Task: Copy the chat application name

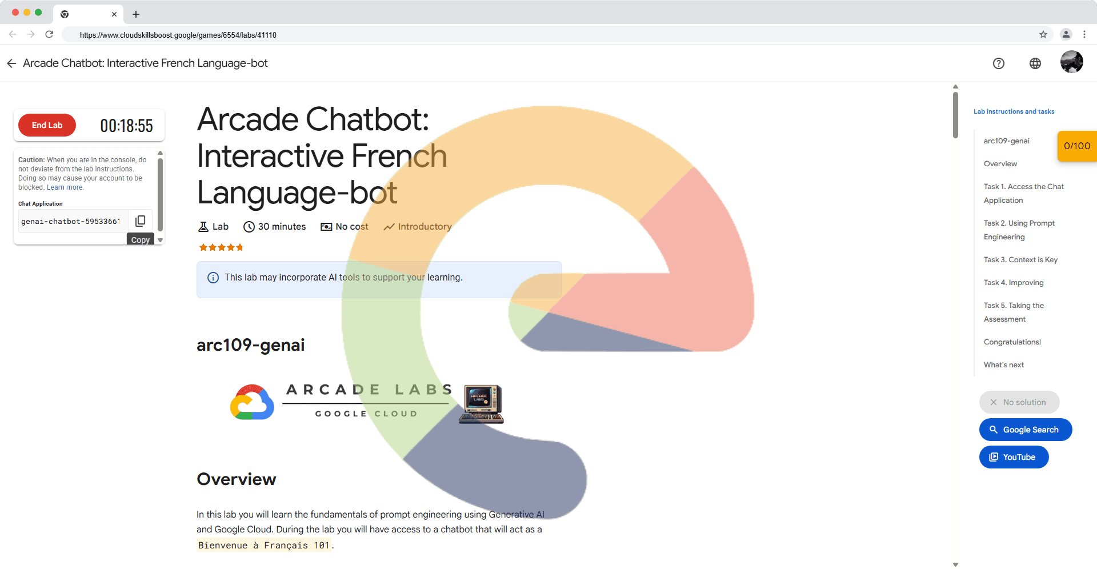Action: point(140,221)
